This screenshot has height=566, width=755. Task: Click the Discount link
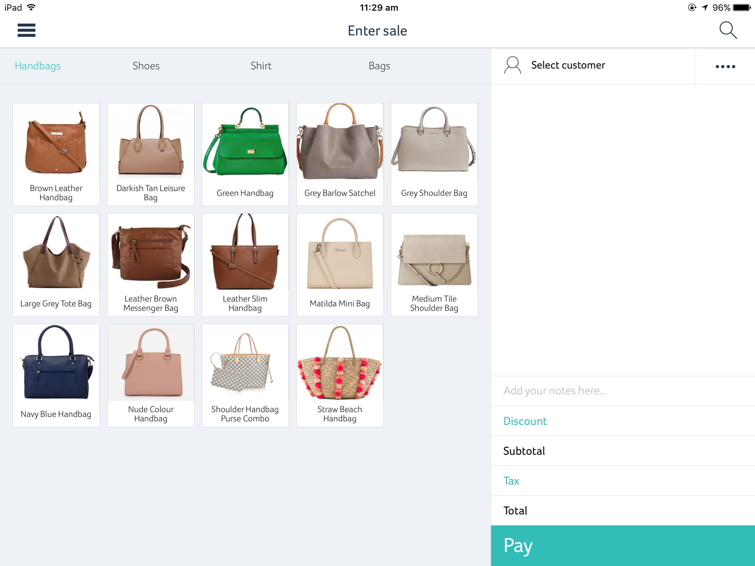click(525, 421)
